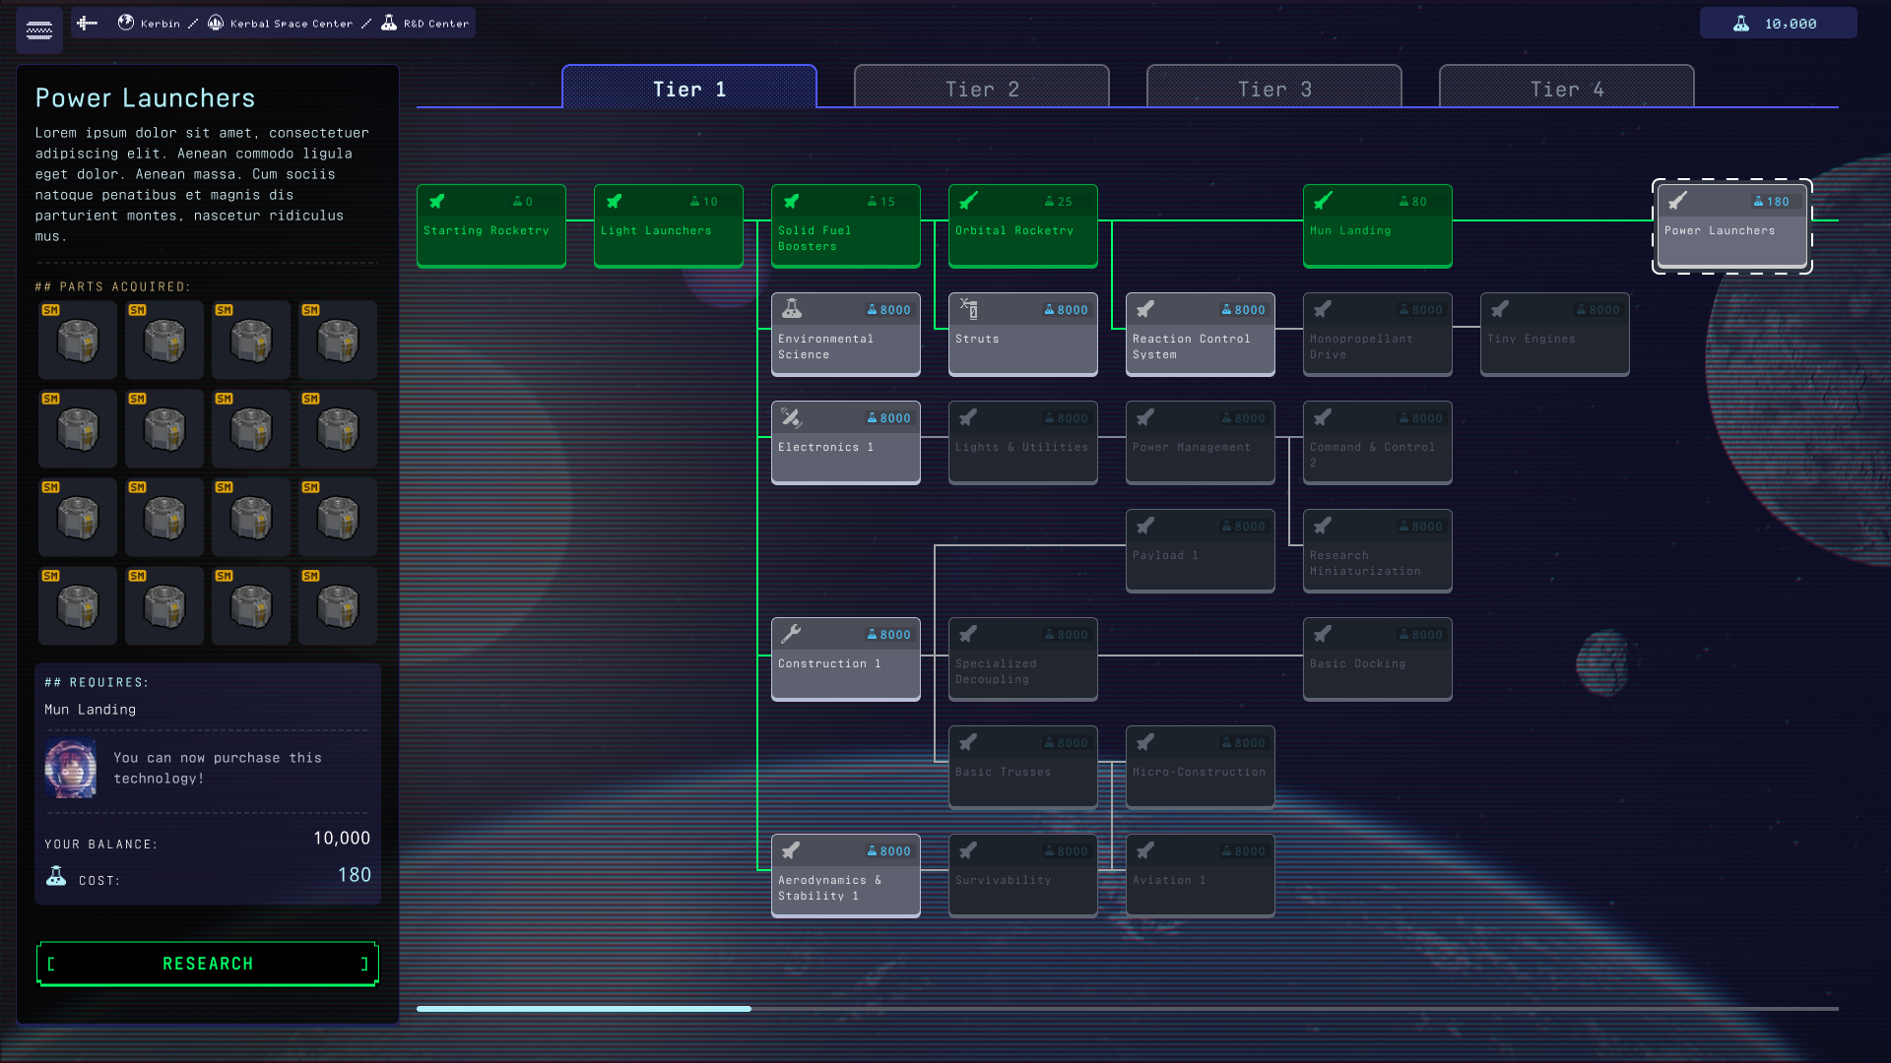Screen dimensions: 1891x1063
Task: Click the Mun Landing requirement text
Action: pos(91,710)
